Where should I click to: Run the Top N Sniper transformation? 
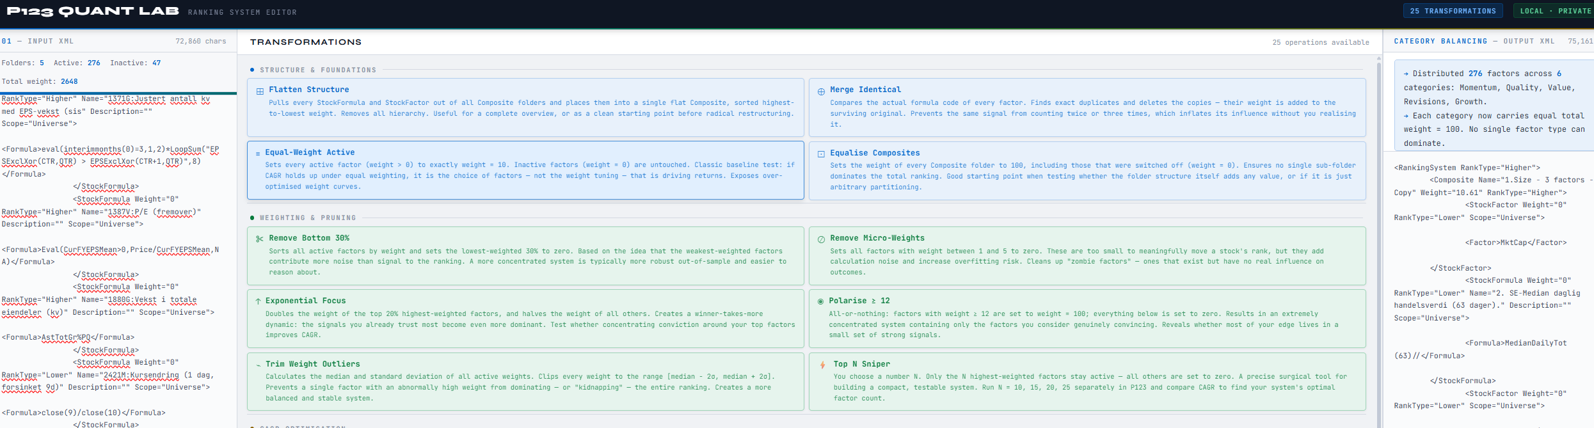(1087, 382)
